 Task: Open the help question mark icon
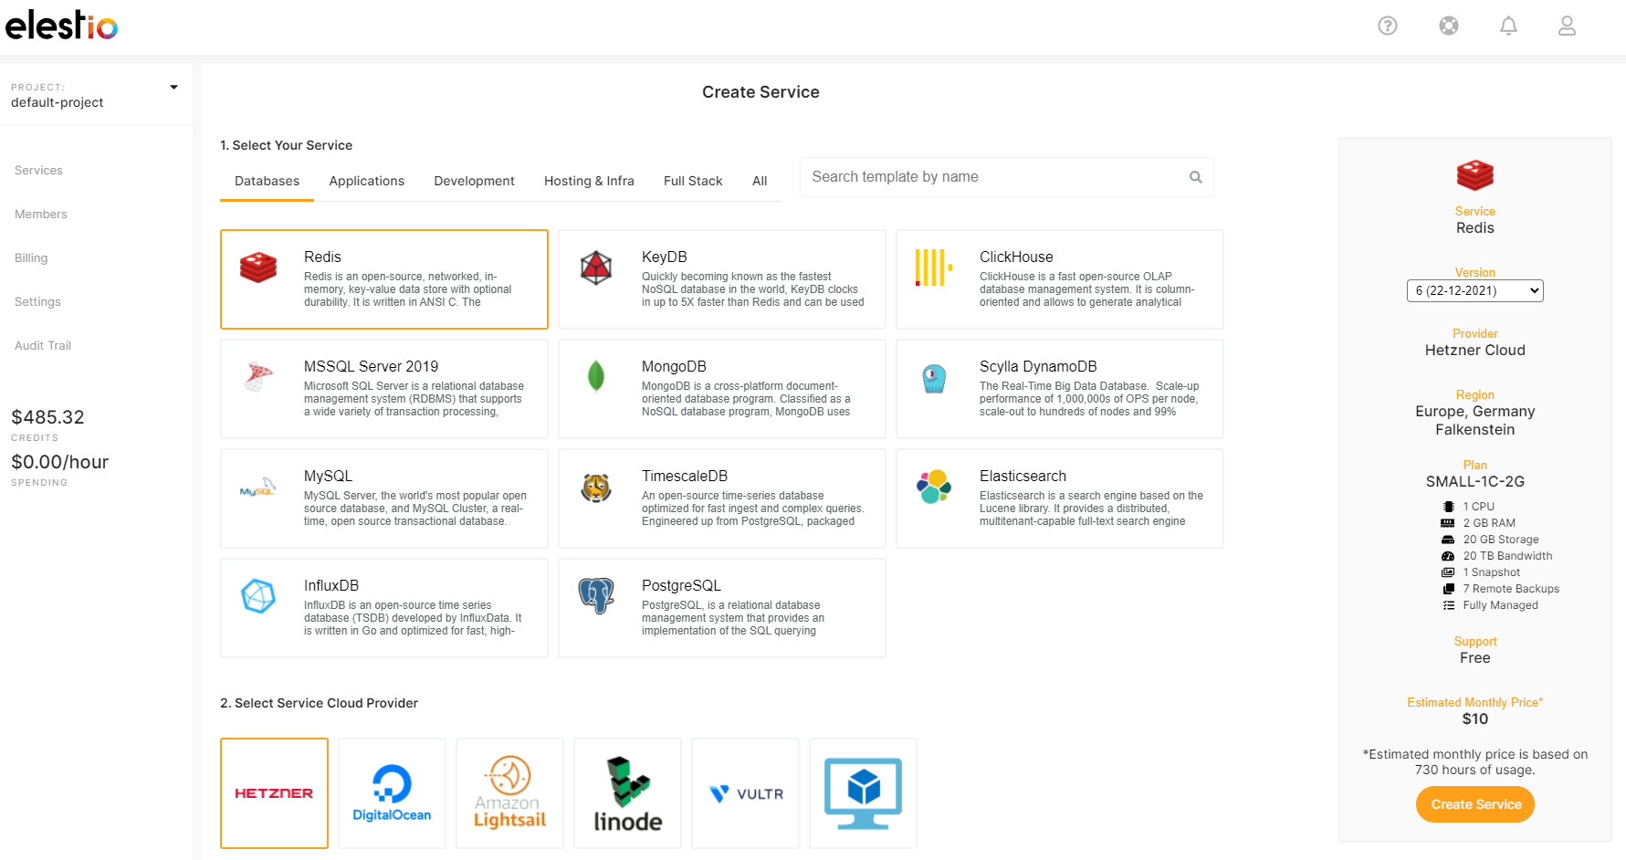(1387, 26)
